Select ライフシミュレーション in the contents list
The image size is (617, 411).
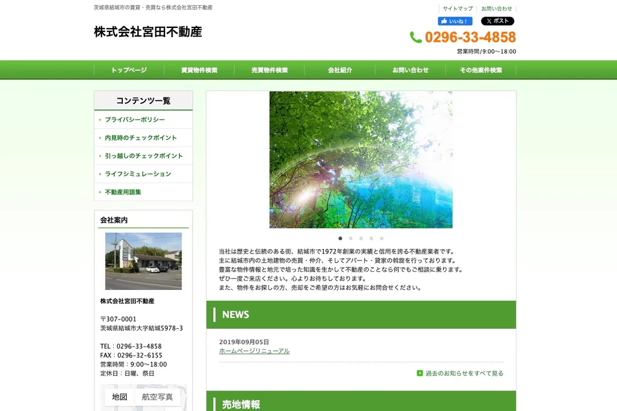(138, 174)
